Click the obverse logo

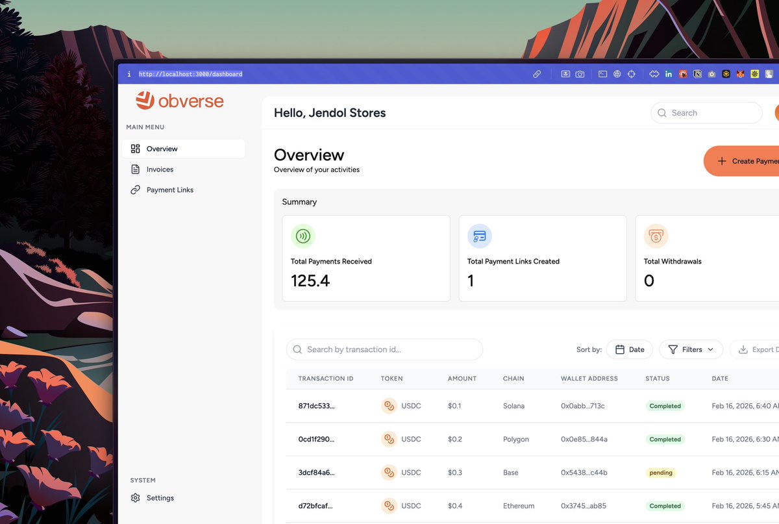point(180,101)
